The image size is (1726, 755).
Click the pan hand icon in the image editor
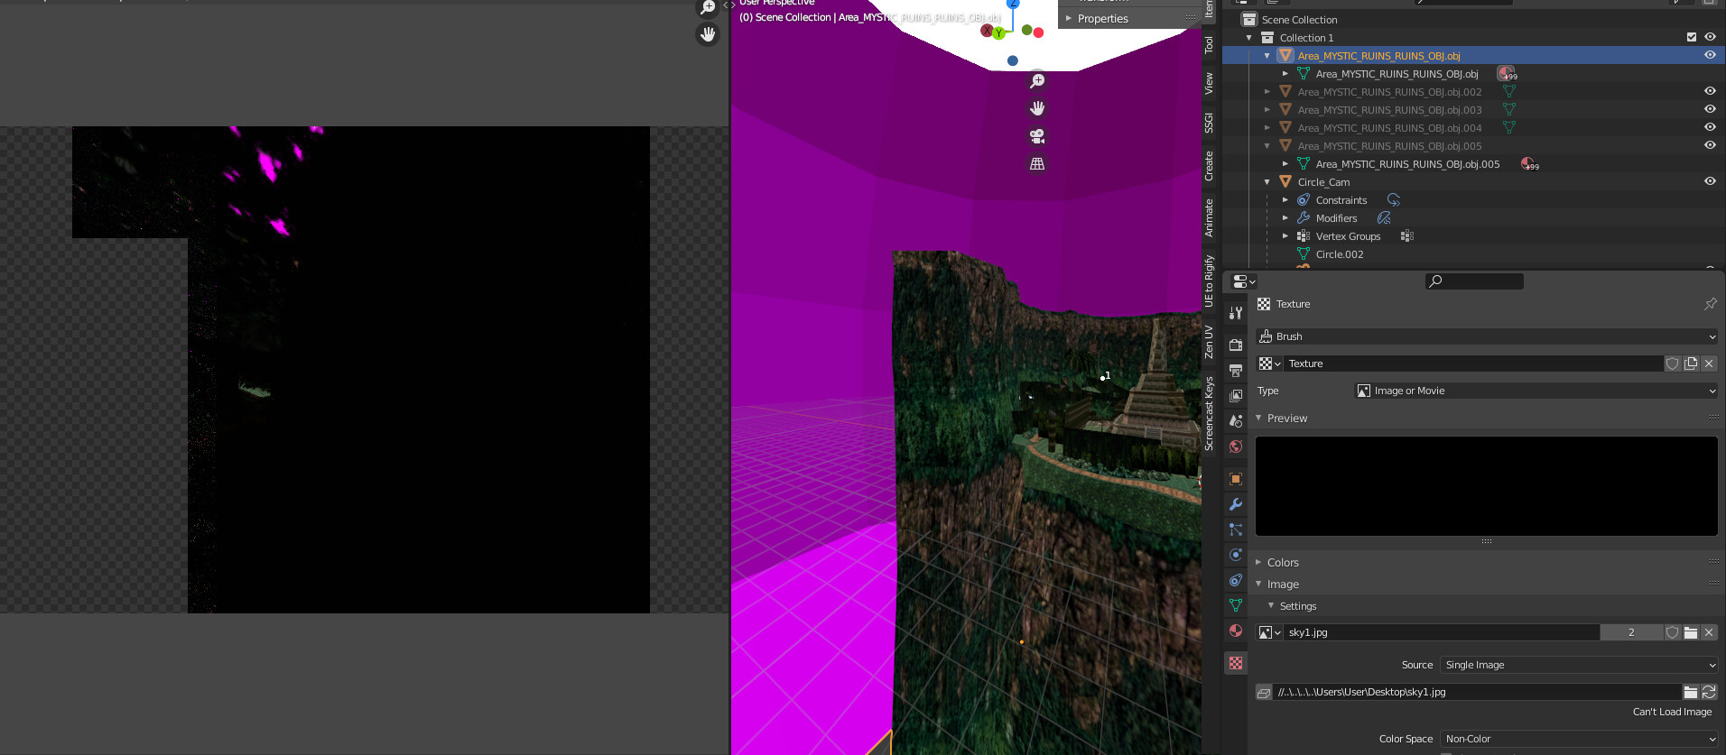(708, 34)
